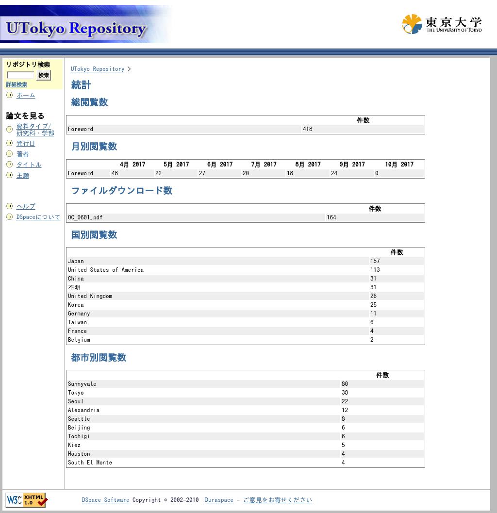Click the download count 164

pyautogui.click(x=331, y=217)
